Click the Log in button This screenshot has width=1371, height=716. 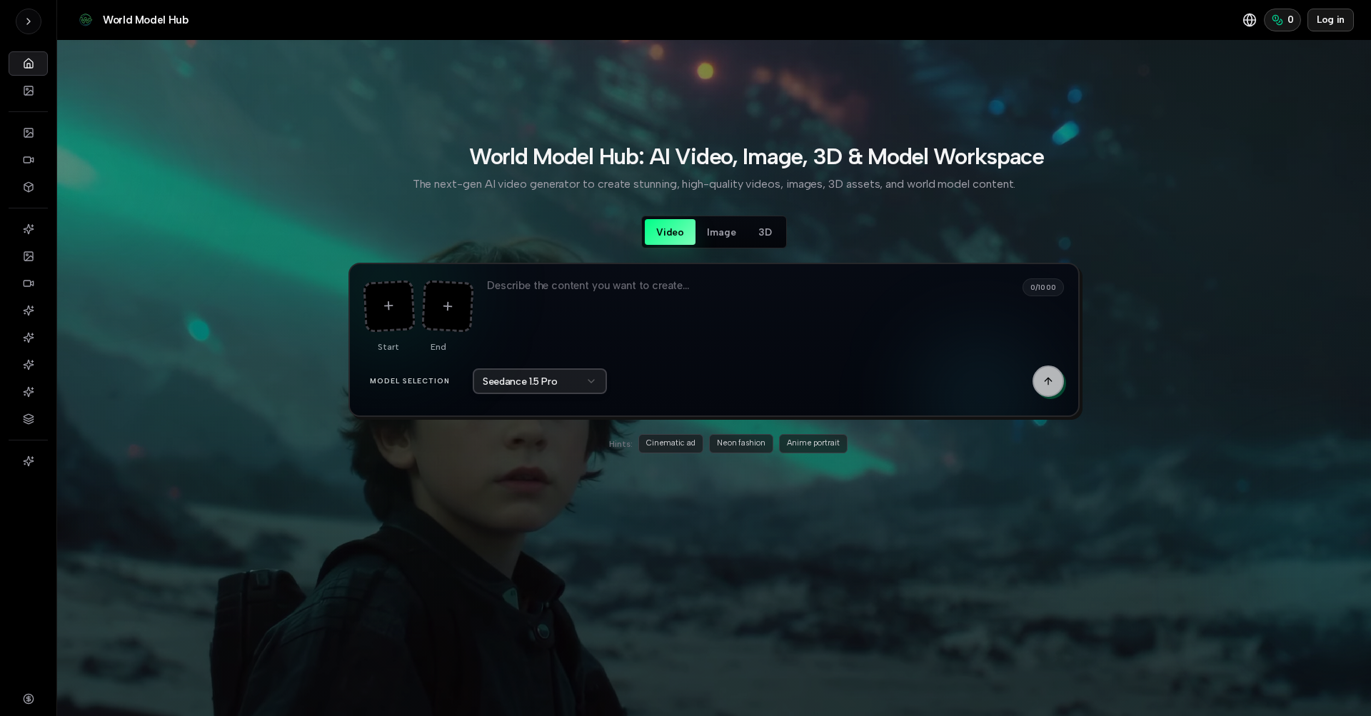(x=1330, y=19)
